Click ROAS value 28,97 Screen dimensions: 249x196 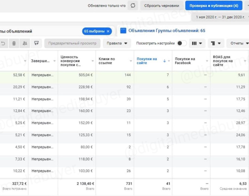pyautogui.click(x=240, y=123)
